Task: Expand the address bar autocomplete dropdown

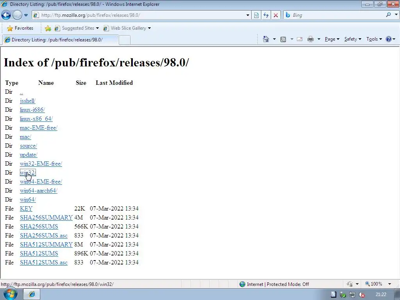Action: [x=247, y=15]
